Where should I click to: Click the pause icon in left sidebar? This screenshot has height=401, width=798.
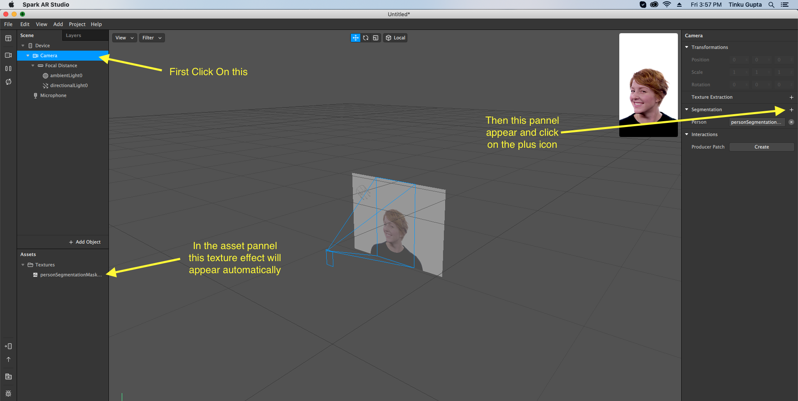8,68
